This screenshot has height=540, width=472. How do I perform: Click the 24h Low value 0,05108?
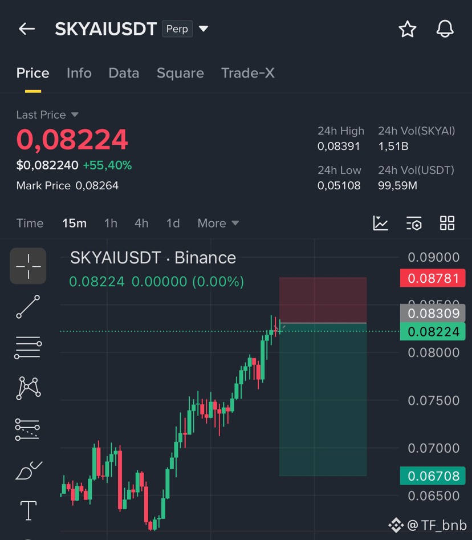pos(339,186)
